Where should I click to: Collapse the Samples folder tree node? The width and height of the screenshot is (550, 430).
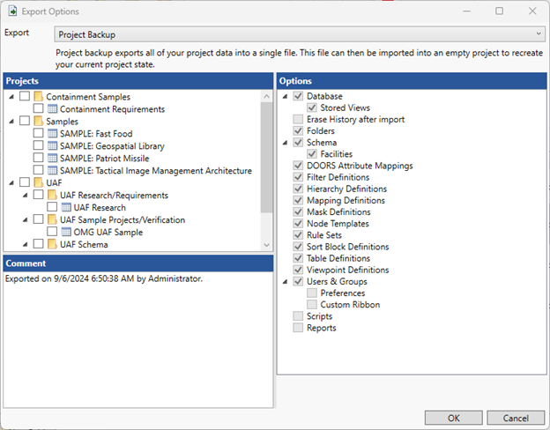coord(10,122)
